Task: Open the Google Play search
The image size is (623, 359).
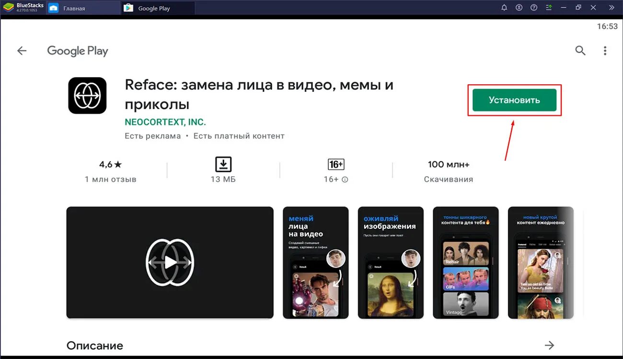Action: click(580, 51)
